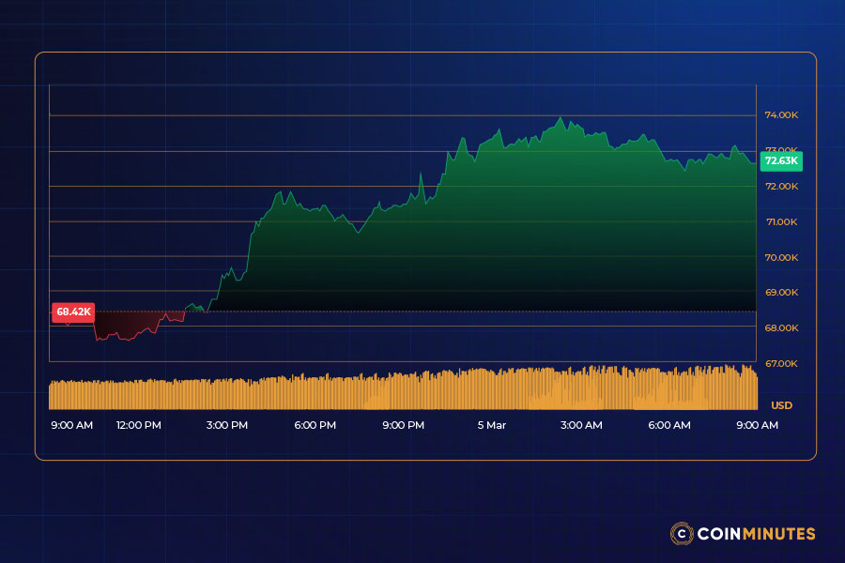Toggle visibility of the volume bars
The image size is (845, 563).
click(x=404, y=385)
